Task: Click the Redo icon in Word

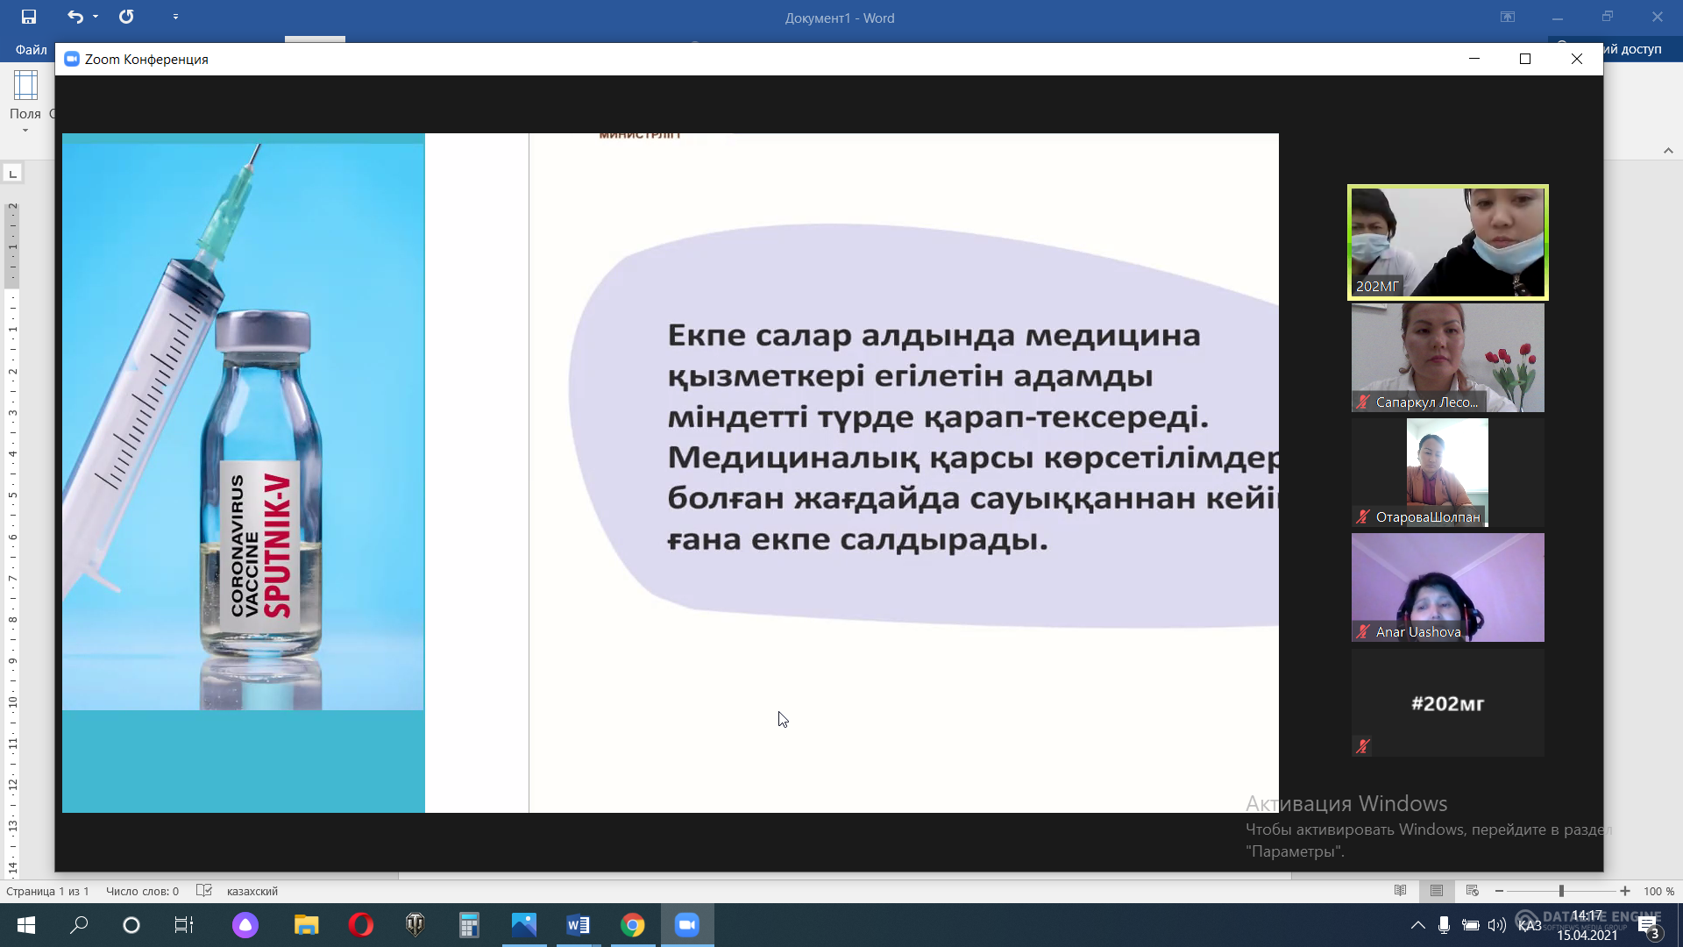Action: (128, 16)
